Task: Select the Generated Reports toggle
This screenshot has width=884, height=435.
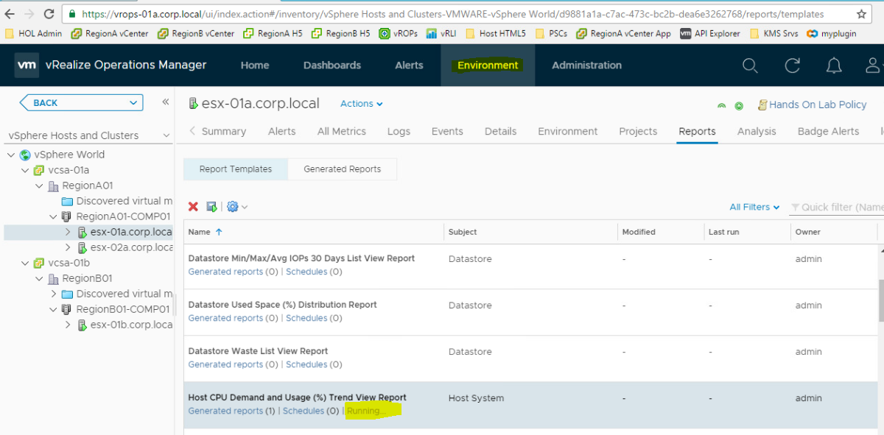Action: (342, 169)
